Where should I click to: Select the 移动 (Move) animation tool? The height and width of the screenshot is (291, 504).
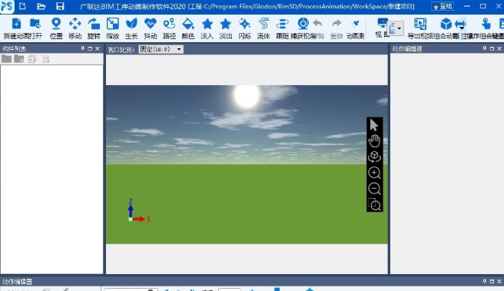(75, 28)
